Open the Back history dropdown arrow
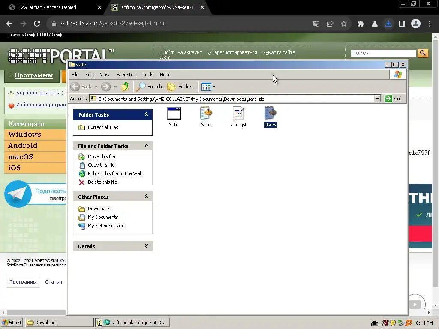This screenshot has height=329, width=439. pos(96,87)
